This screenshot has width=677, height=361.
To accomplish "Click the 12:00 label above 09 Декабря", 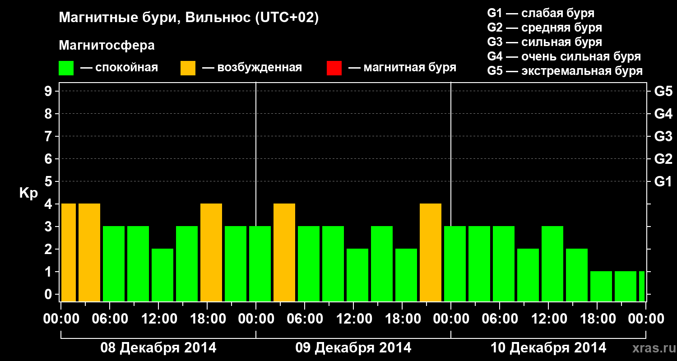I will (353, 319).
